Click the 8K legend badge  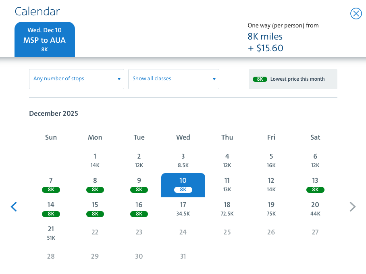click(x=260, y=79)
